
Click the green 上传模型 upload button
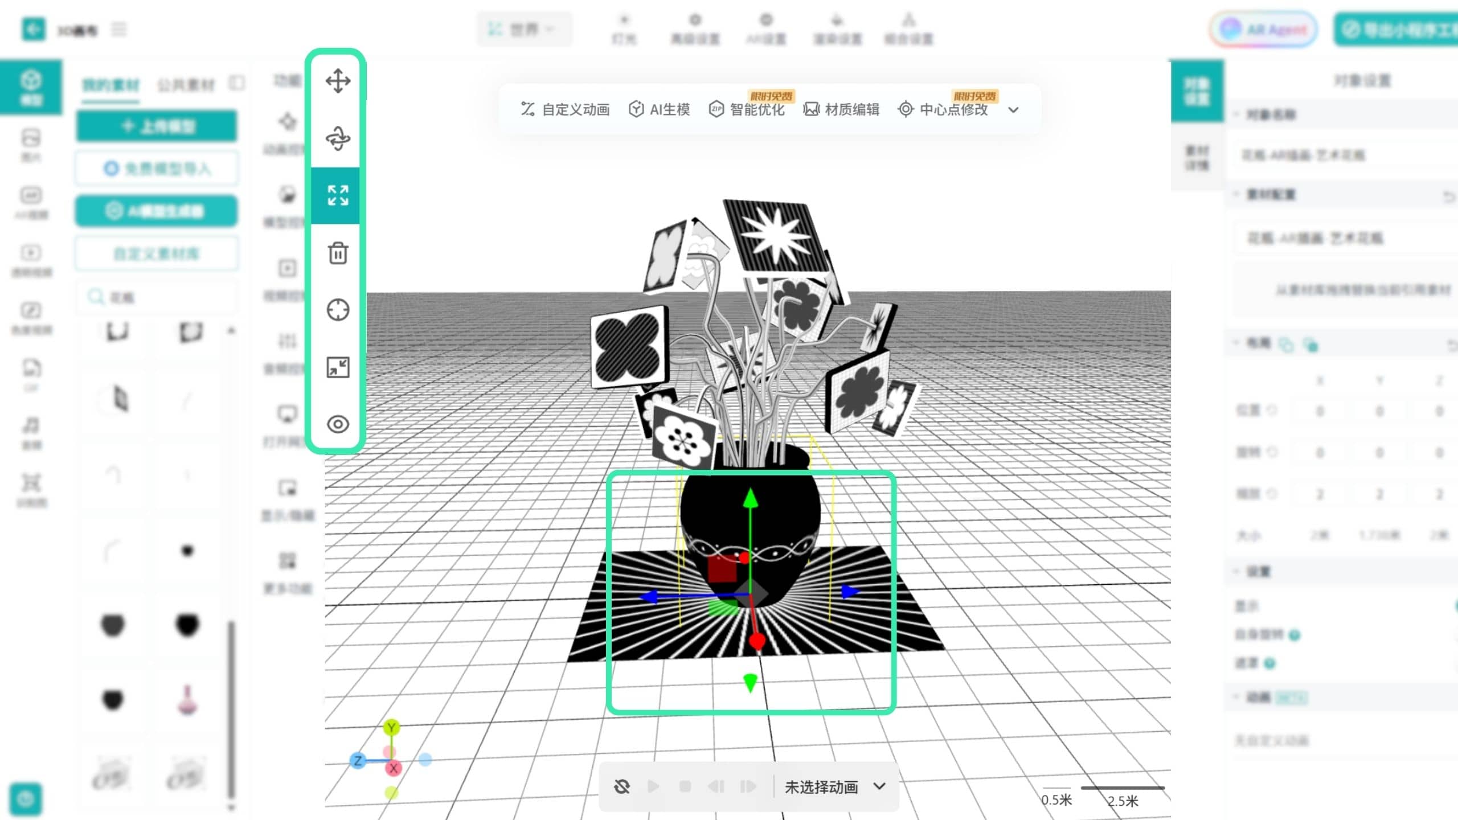(x=157, y=126)
